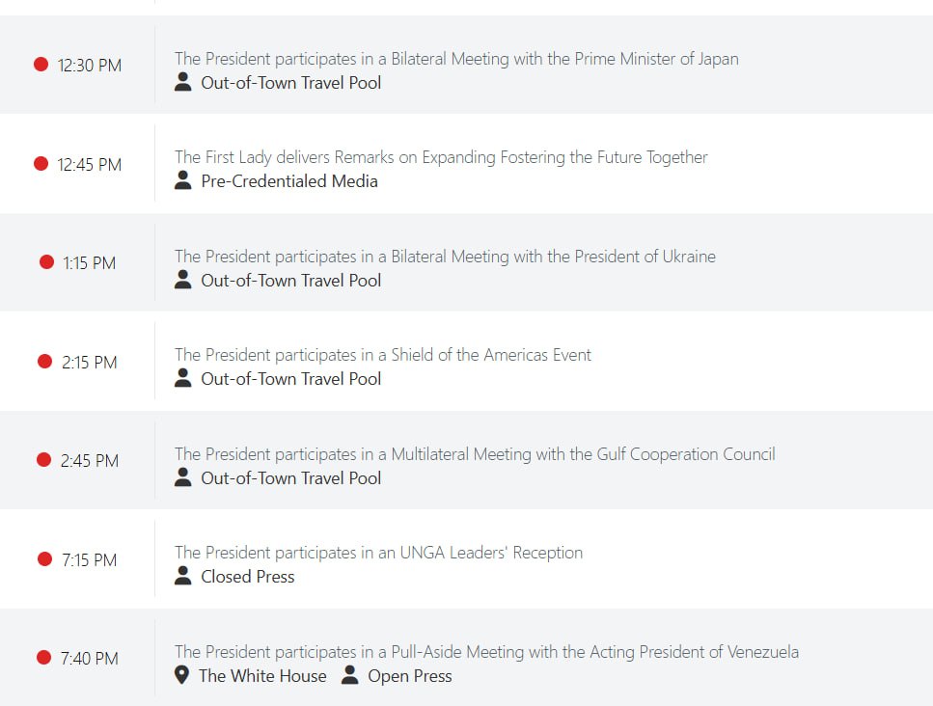Open the Gulf Cooperation Council multilateral meeting entry

pos(475,454)
